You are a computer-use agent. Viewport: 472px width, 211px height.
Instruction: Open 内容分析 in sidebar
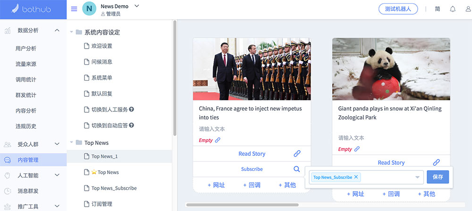(26, 111)
